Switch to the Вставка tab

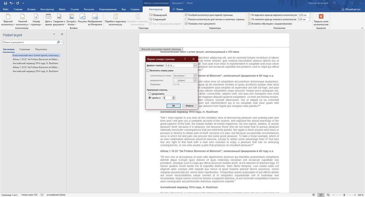(x=31, y=9)
